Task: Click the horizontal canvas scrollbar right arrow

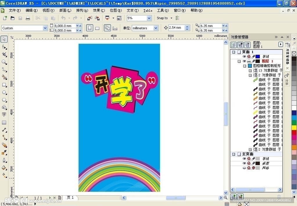Action: (220, 198)
